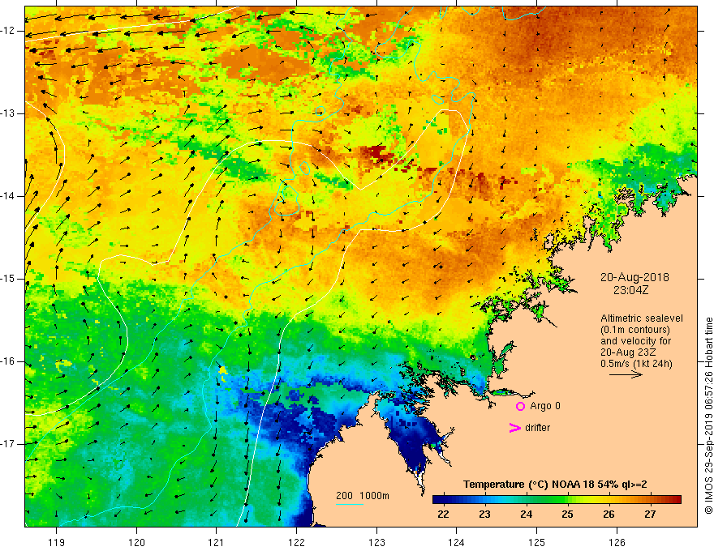Click the magenta drifter arrow marker
This screenshot has width=714, height=551.
tap(514, 428)
